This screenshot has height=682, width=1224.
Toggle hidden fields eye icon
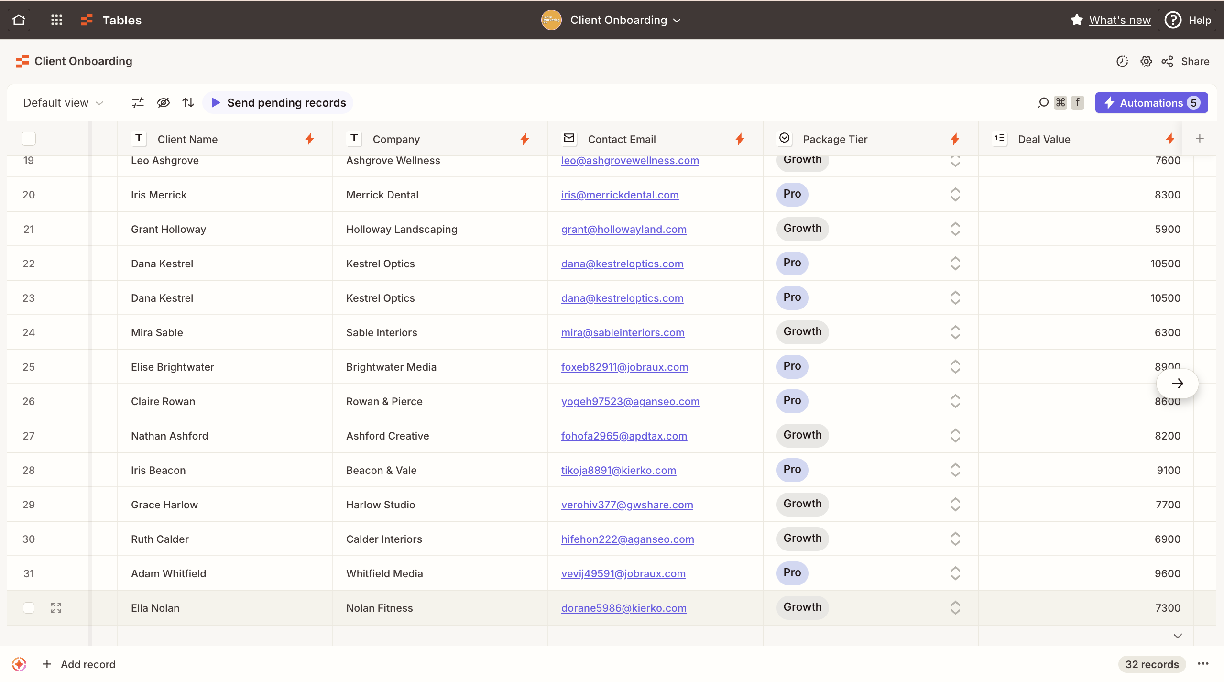[x=164, y=102]
